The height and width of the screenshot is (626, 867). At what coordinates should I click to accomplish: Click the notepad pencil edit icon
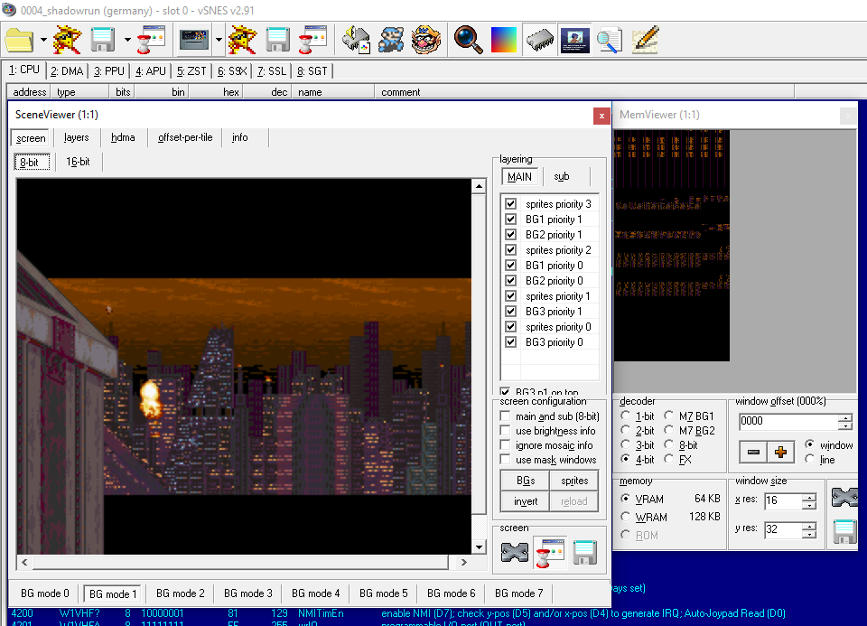point(645,40)
